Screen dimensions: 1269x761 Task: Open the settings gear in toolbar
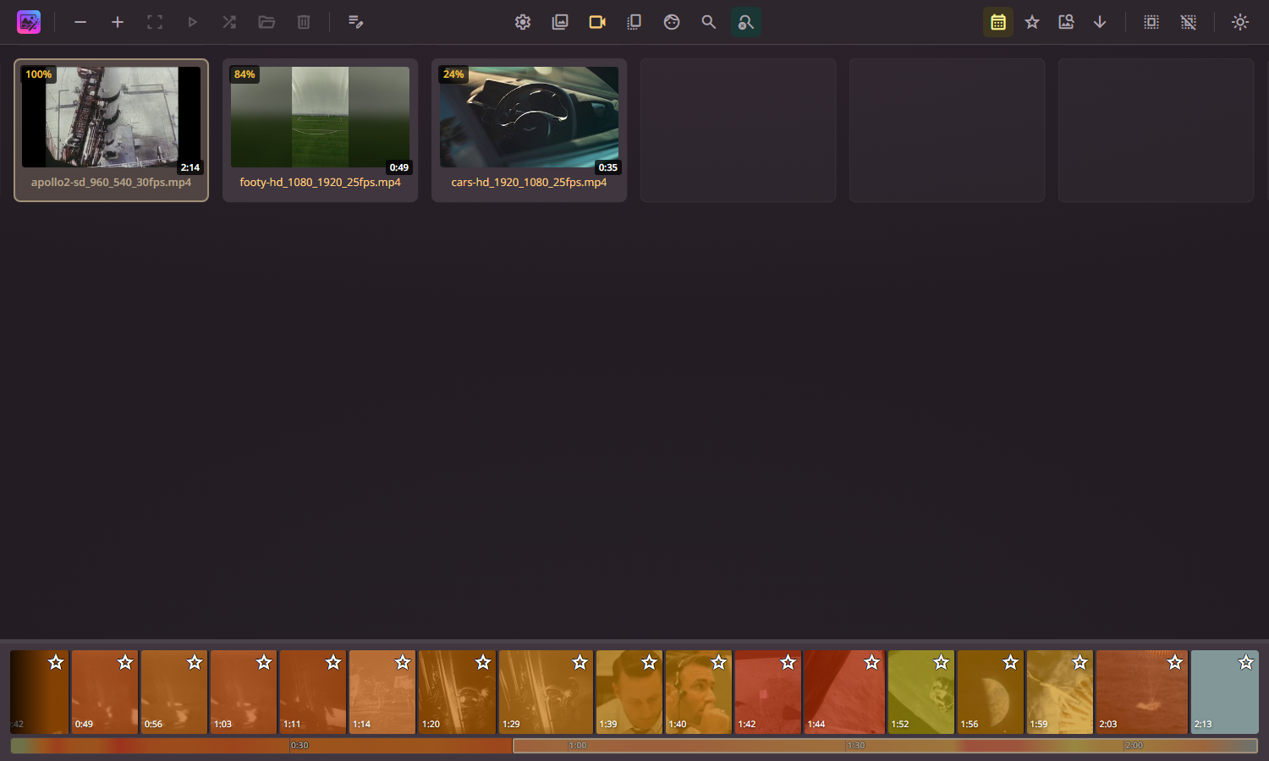click(523, 22)
